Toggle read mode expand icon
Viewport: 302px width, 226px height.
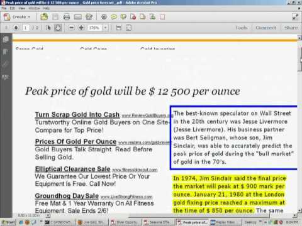pos(295,17)
